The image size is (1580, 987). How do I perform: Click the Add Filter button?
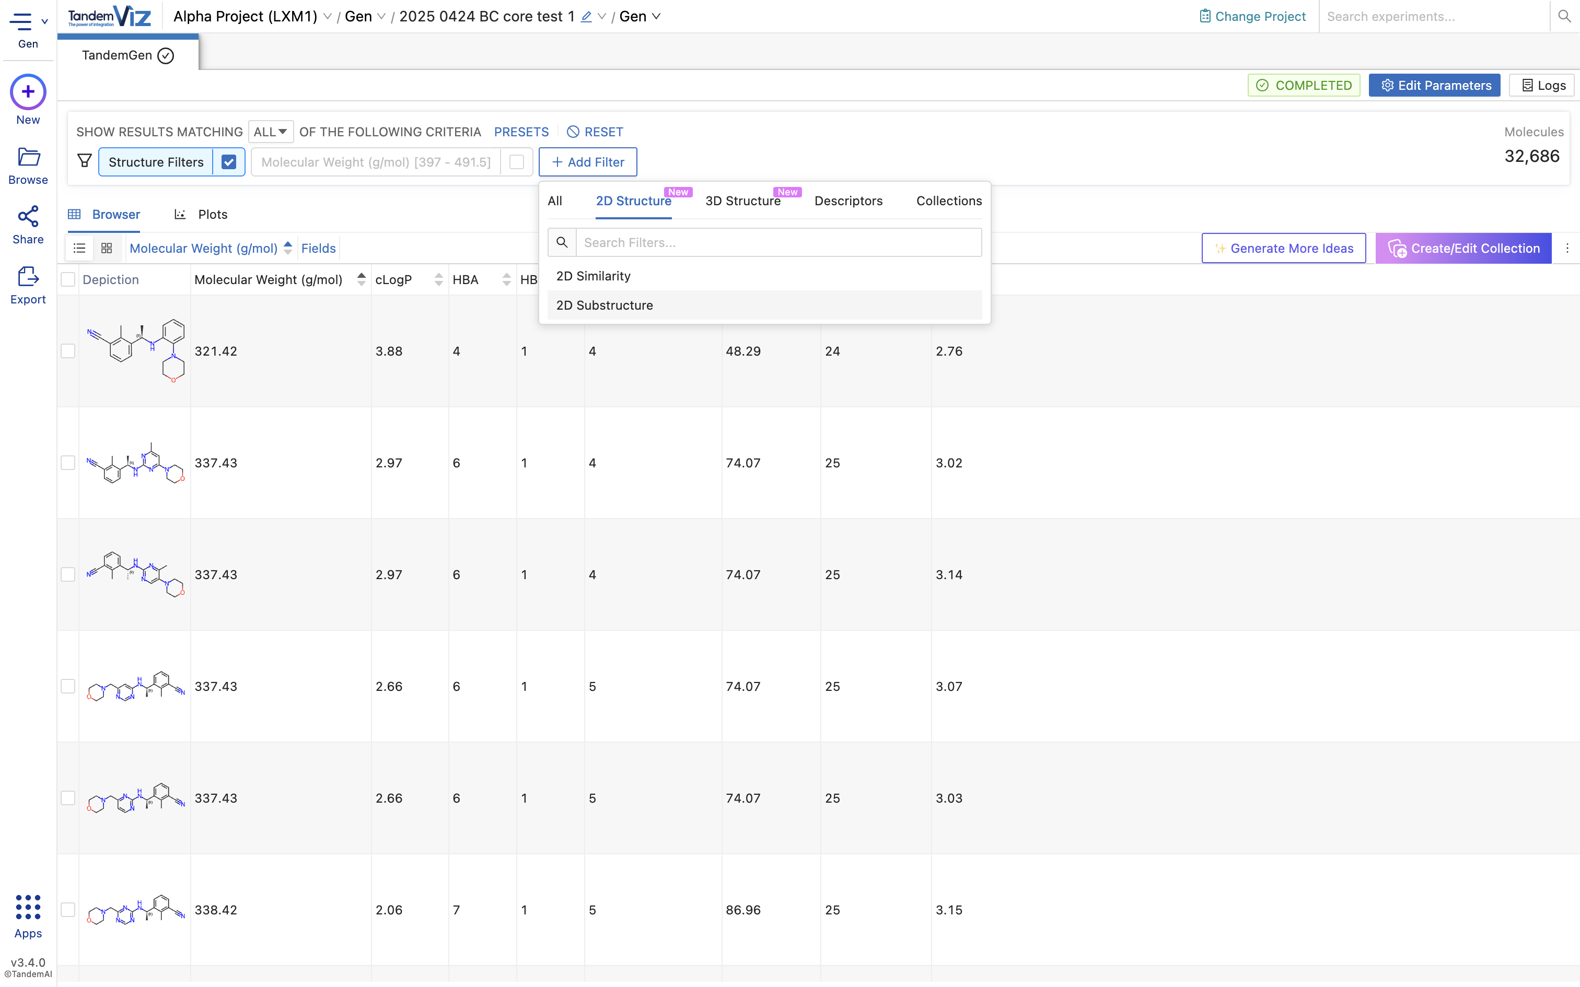pyautogui.click(x=588, y=162)
